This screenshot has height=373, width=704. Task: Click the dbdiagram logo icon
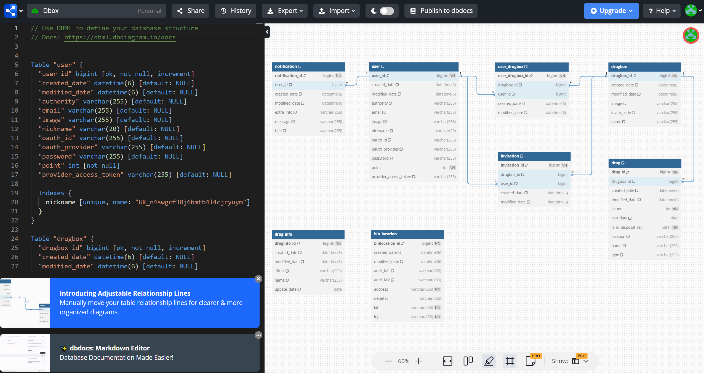coord(10,11)
